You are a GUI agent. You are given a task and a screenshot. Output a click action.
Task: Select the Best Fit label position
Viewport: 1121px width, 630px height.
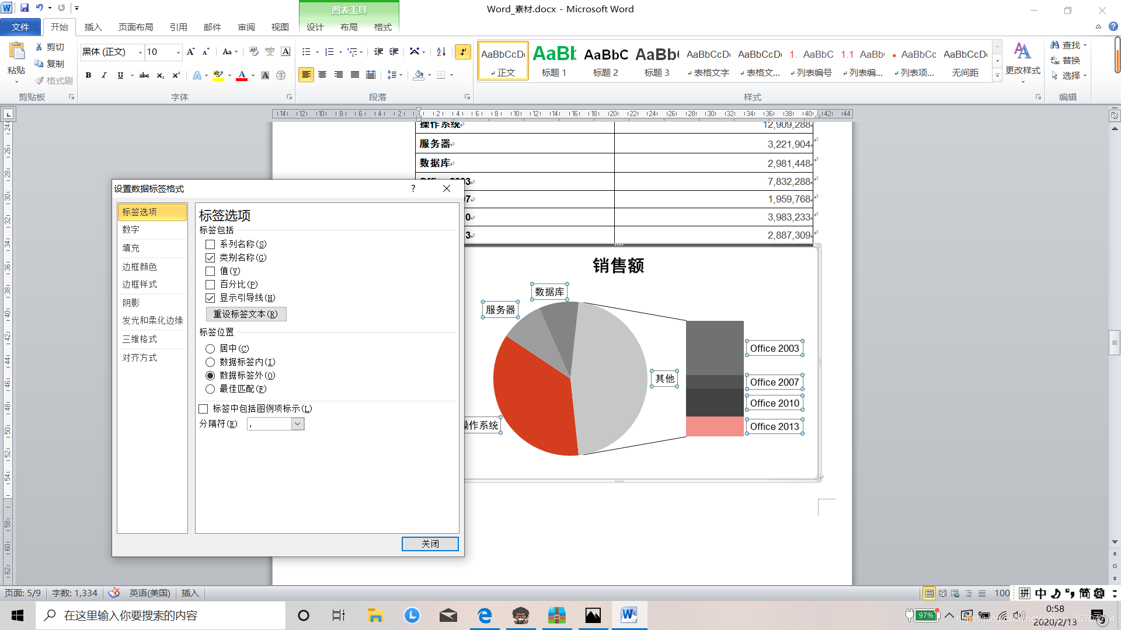click(x=210, y=389)
